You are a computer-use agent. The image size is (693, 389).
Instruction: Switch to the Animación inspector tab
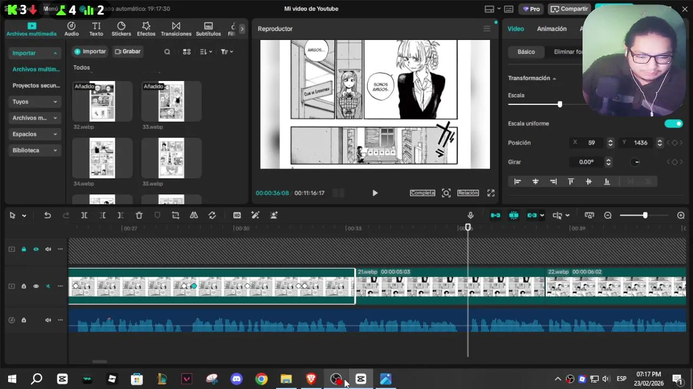552,29
